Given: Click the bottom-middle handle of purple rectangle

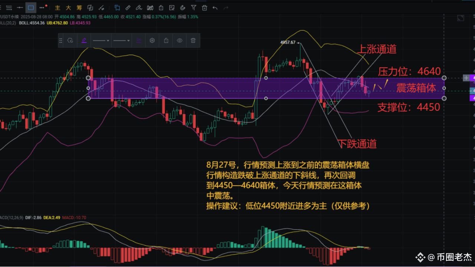Looking at the screenshot, I should 266,98.
